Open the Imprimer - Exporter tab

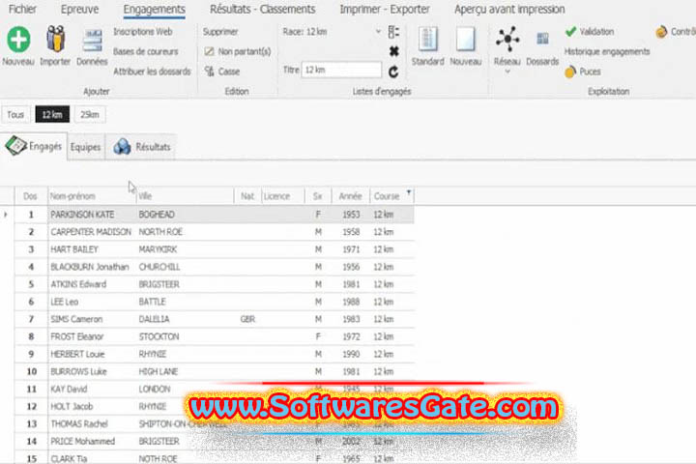[x=385, y=9]
